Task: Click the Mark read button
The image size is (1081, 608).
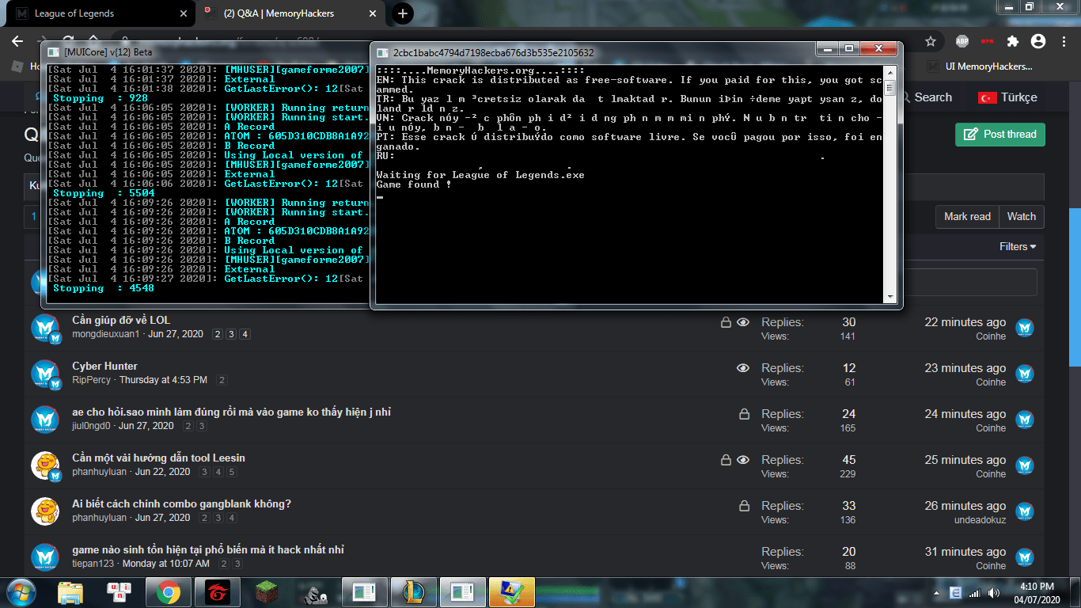Action: pos(967,217)
